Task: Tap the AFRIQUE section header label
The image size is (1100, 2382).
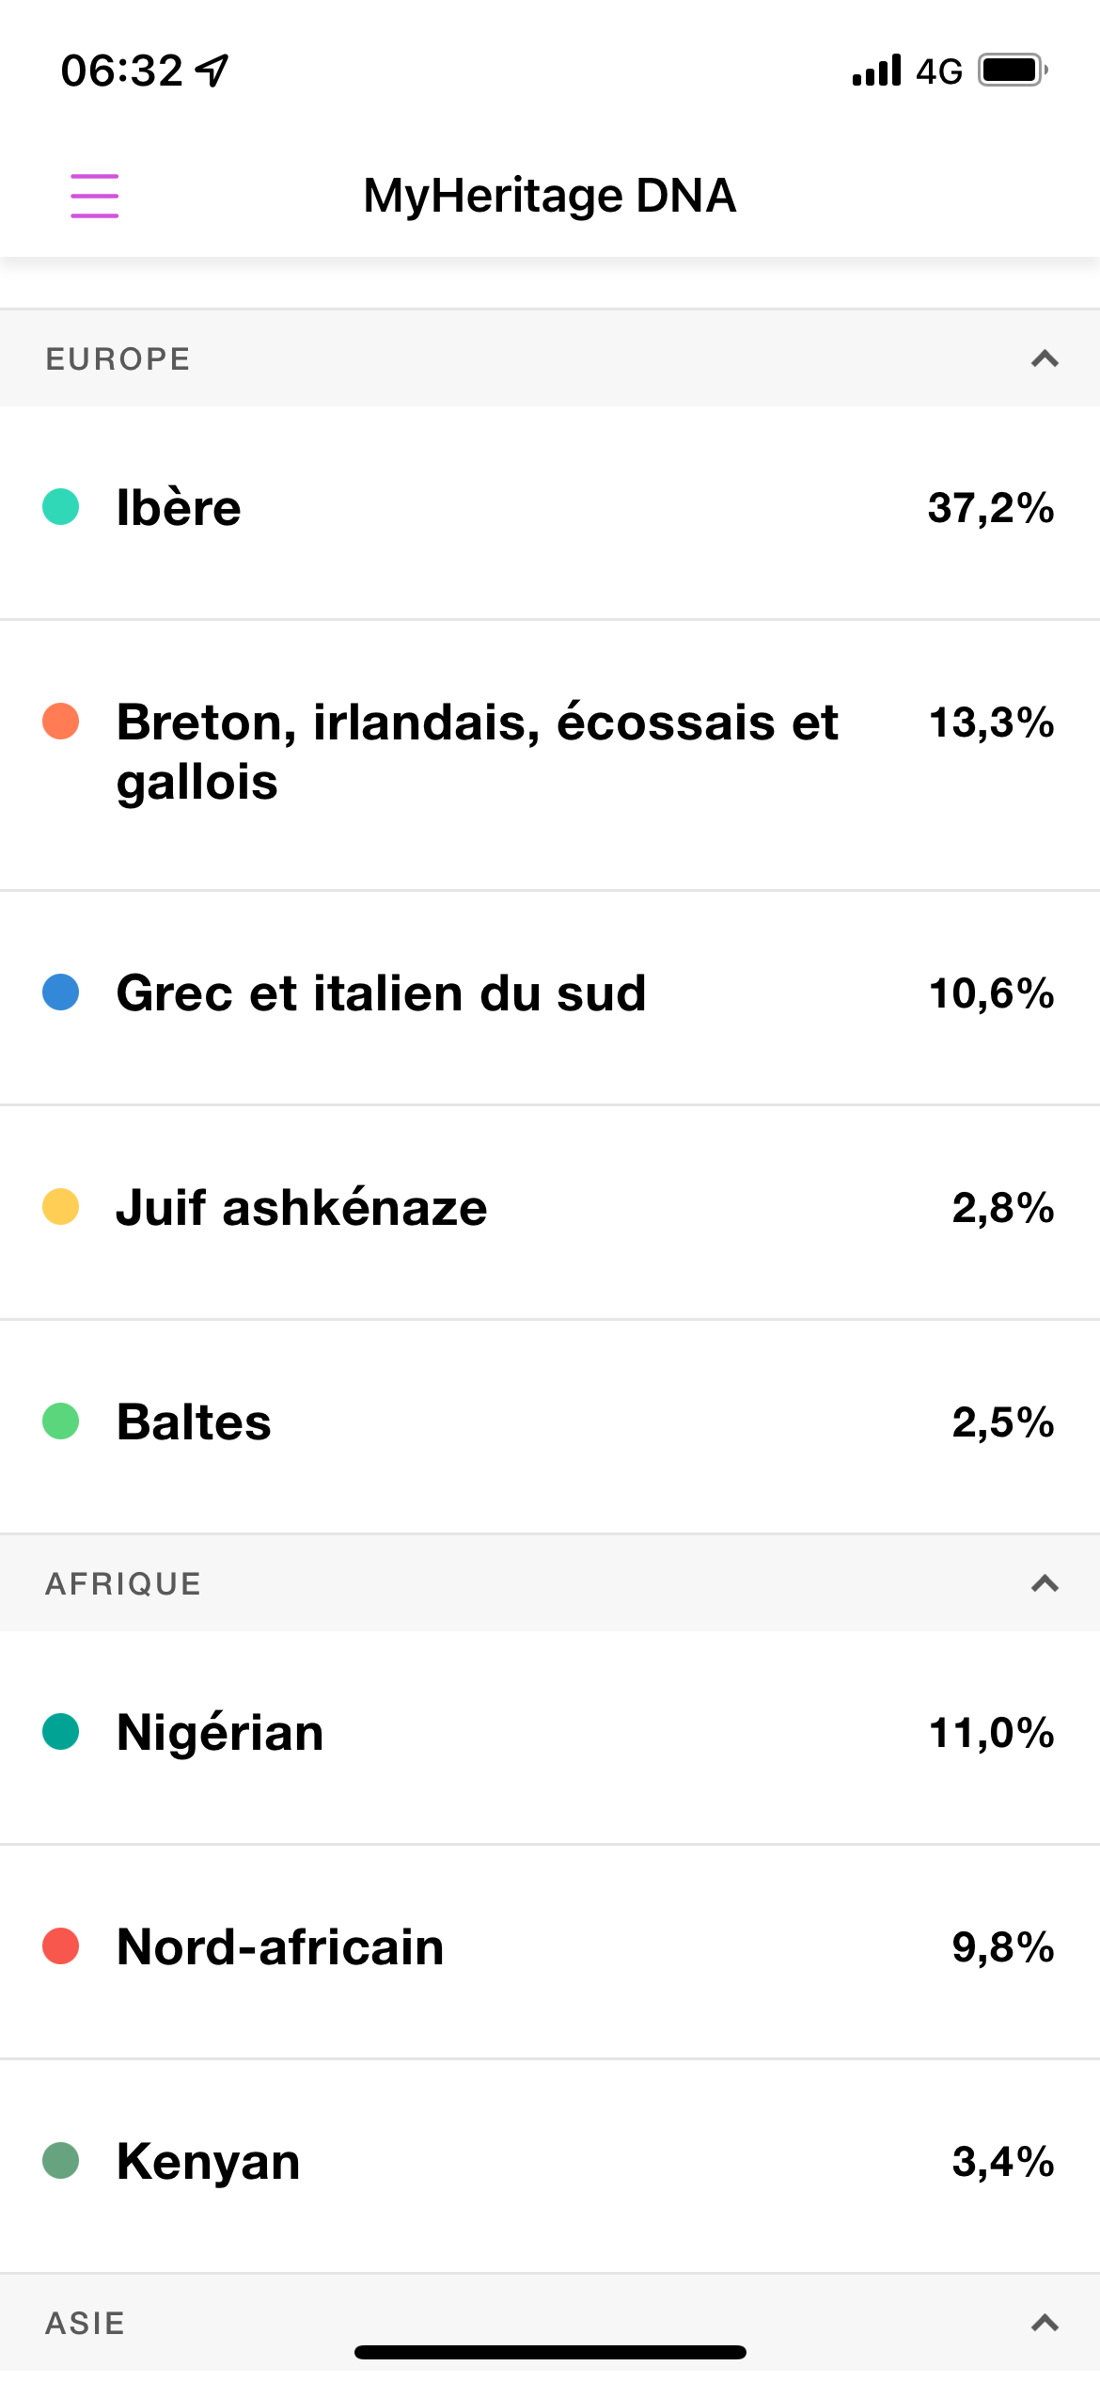Action: (x=123, y=1583)
